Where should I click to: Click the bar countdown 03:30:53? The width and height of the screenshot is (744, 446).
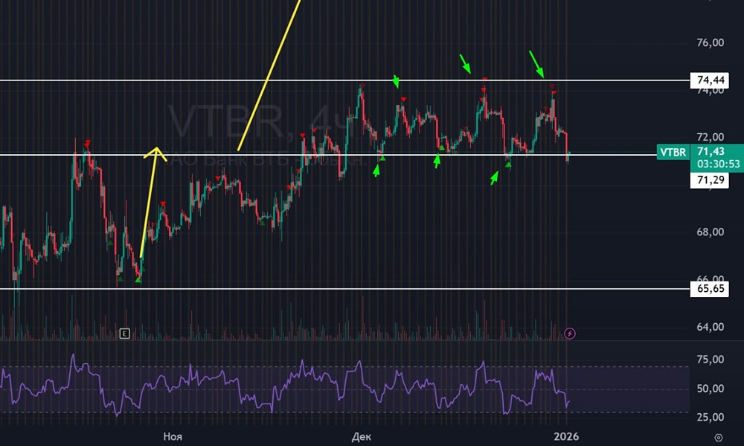point(718,164)
